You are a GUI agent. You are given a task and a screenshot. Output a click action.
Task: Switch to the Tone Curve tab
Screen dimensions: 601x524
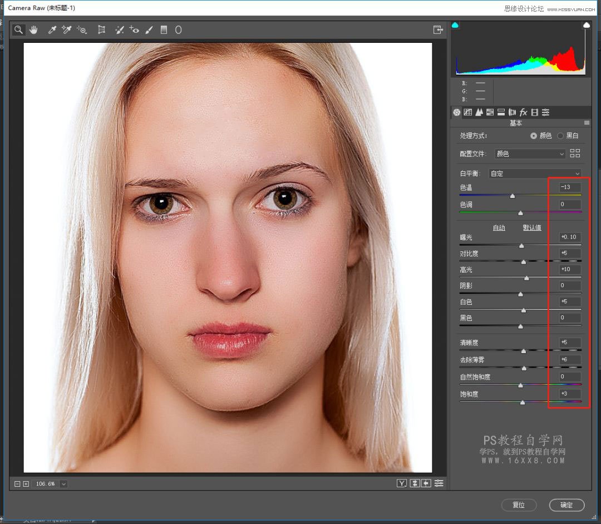point(468,112)
